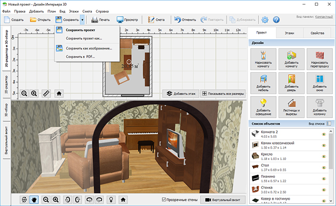Switch to the 'Свойства' tab
This screenshot has width=336, height=206.
pyautogui.click(x=317, y=33)
